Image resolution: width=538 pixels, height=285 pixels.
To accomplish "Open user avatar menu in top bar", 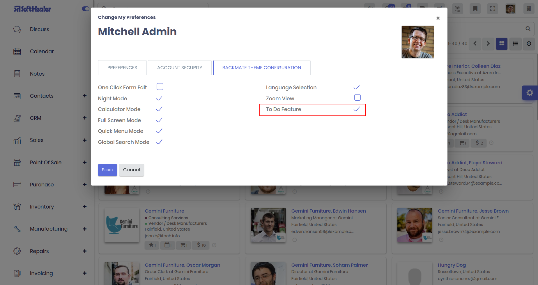I will (x=511, y=9).
